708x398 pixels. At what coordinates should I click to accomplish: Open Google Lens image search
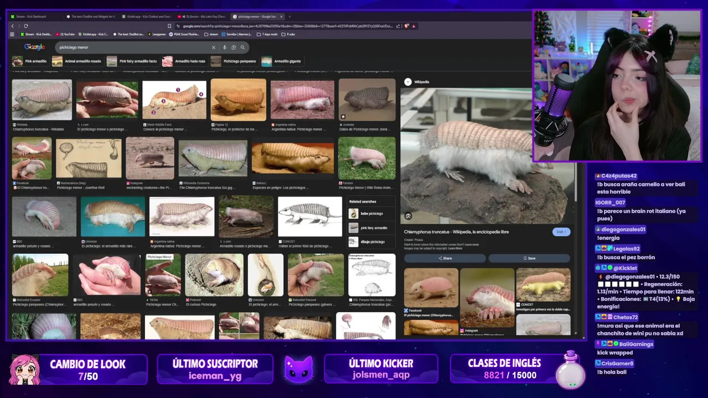tap(233, 48)
